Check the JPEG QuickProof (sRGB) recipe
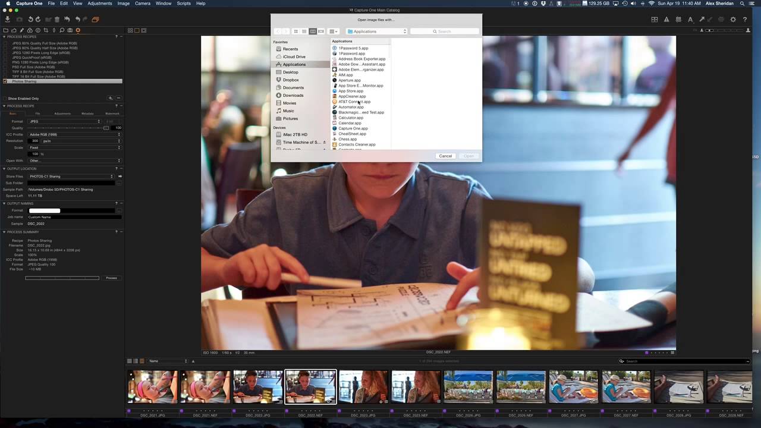Screen dimensions: 761x428 coord(5,58)
